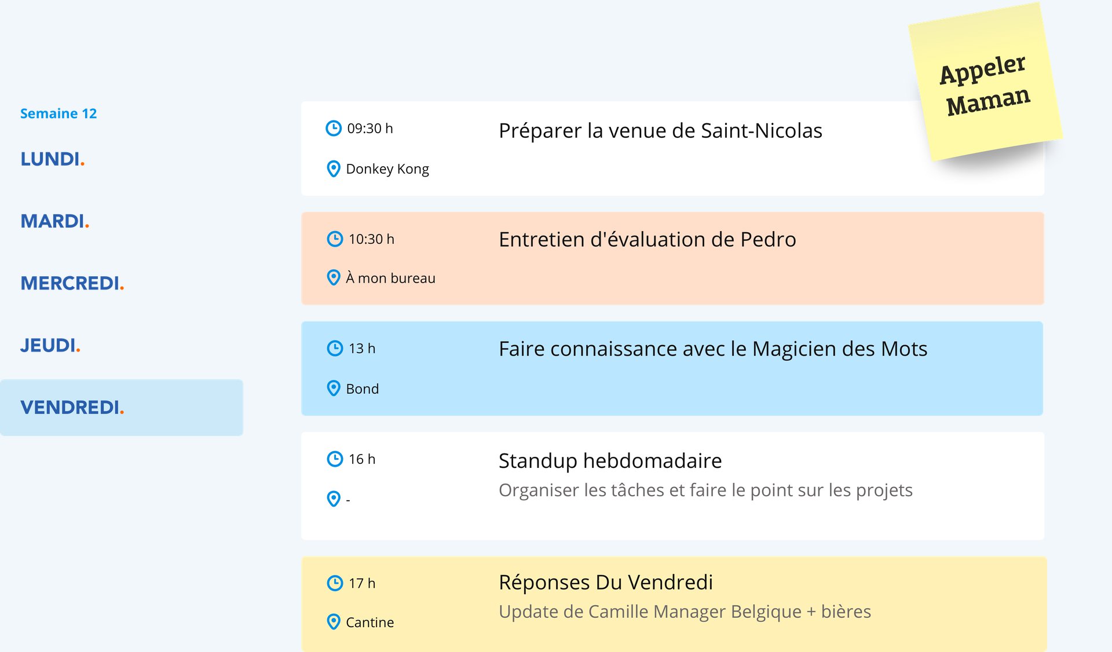Click the location pin next to Bond
This screenshot has height=652, width=1112.
334,388
